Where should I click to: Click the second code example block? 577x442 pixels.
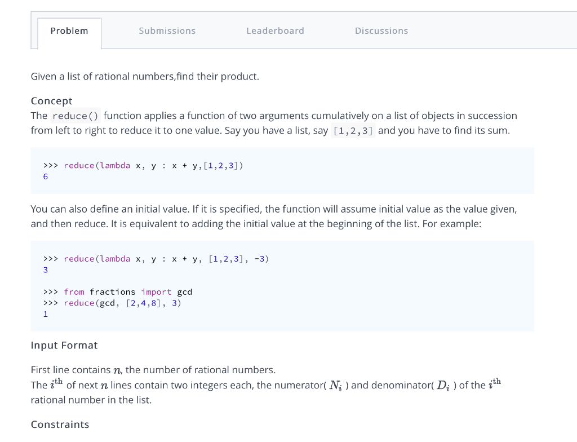pyautogui.click(x=282, y=285)
